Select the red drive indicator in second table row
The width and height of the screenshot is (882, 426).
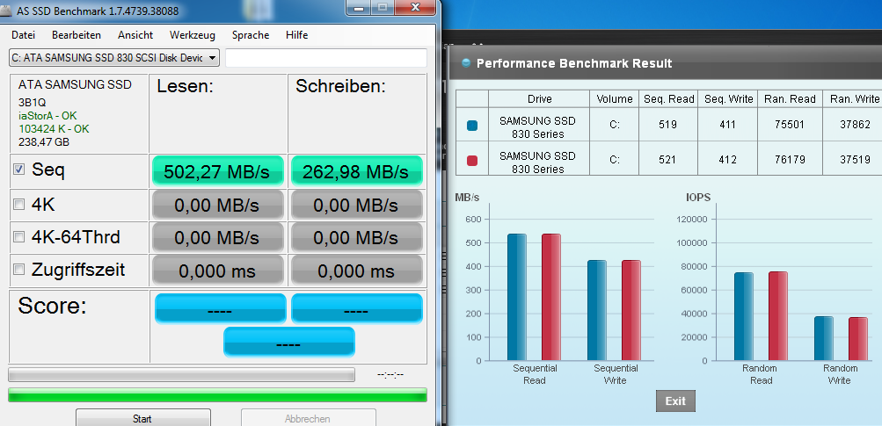point(472,160)
